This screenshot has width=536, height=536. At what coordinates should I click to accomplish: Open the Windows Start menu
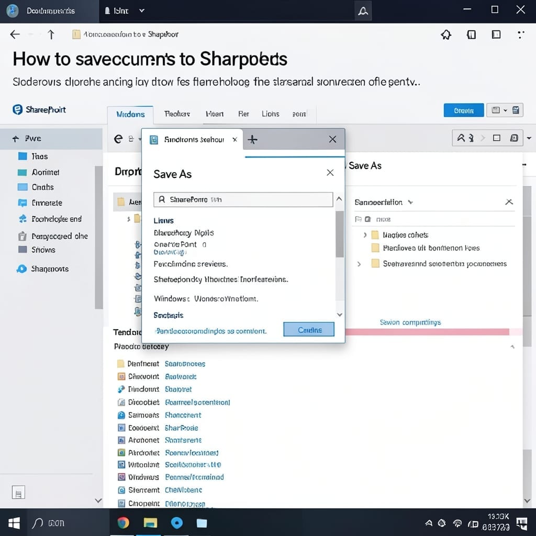(14, 523)
